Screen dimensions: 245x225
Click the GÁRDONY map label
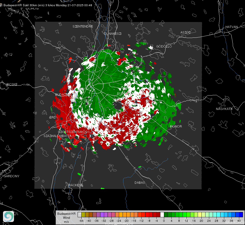12,176
